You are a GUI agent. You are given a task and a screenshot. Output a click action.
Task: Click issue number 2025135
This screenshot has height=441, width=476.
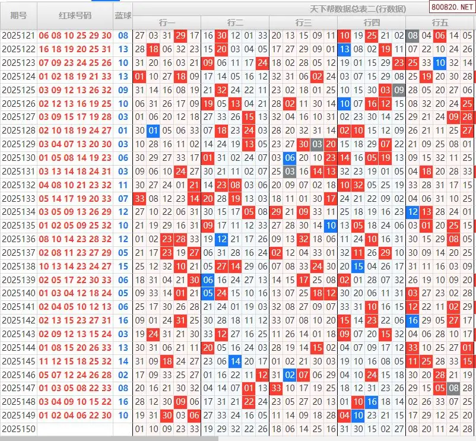[18, 226]
